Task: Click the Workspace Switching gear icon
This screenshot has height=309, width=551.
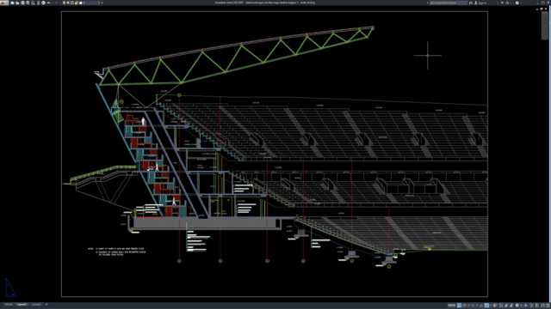Action: click(x=517, y=306)
